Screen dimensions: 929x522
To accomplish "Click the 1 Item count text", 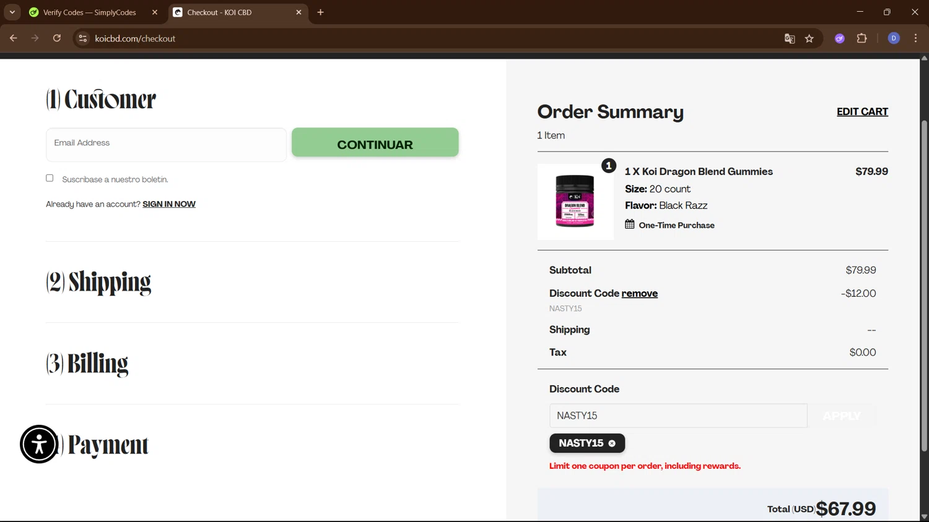I will 551,135.
